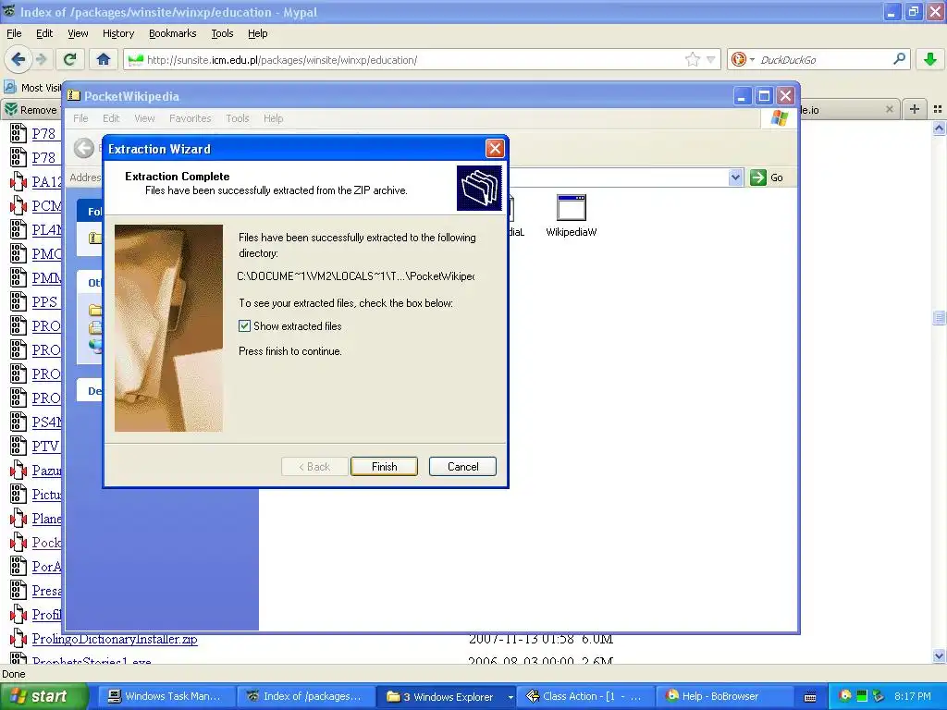Click the search magnifier icon
The image size is (947, 710).
(x=899, y=59)
